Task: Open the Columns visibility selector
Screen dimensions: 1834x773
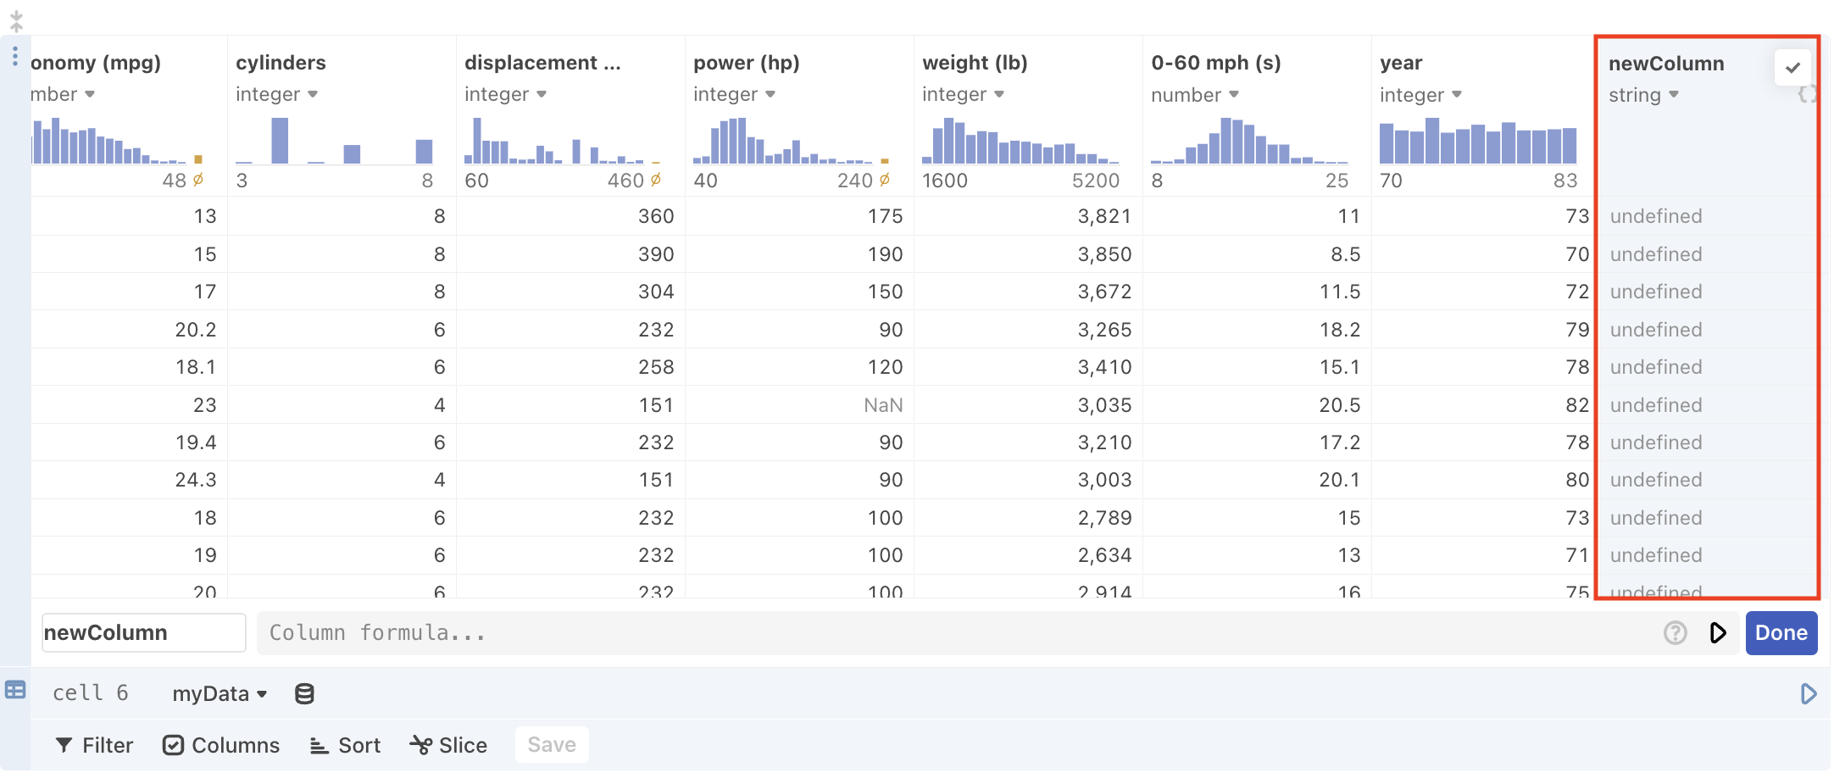Action: click(221, 745)
